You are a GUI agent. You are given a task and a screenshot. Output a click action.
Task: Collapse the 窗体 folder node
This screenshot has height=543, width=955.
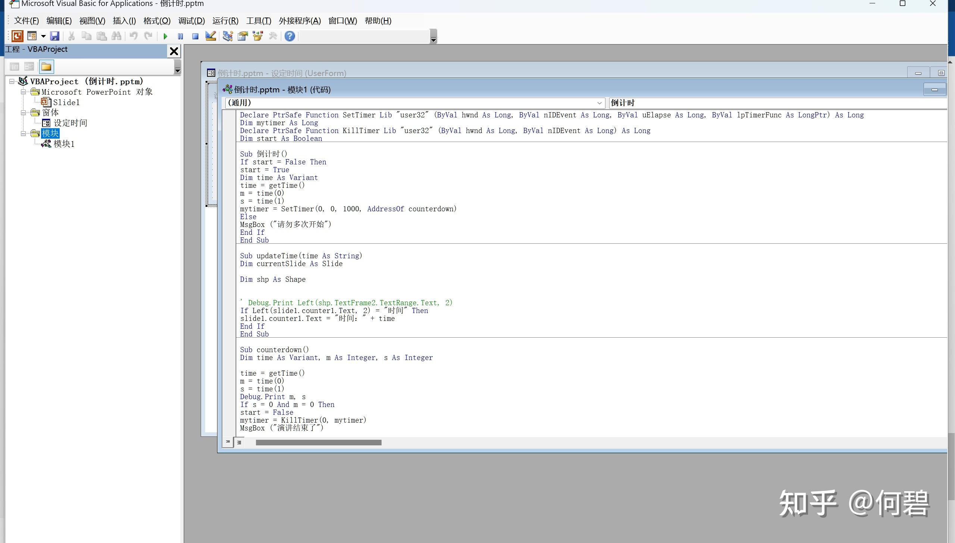(x=24, y=112)
